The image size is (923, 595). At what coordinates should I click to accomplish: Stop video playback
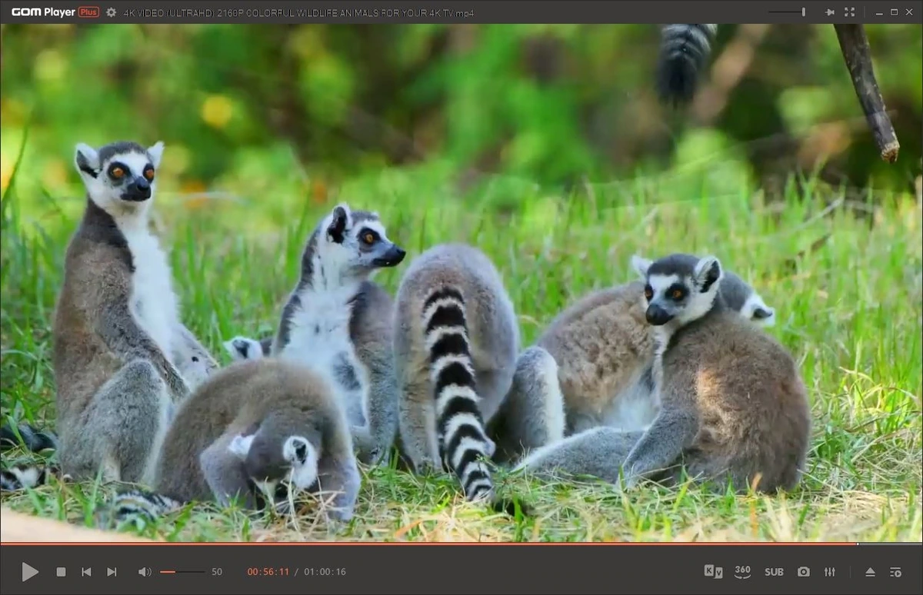pos(61,572)
